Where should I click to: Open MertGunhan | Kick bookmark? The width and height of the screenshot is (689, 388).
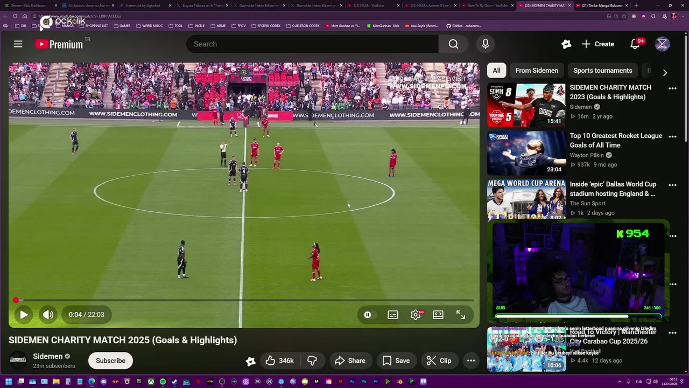pos(383,25)
